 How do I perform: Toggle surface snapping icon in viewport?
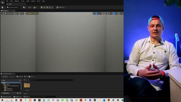pyautogui.click(x=106, y=14)
